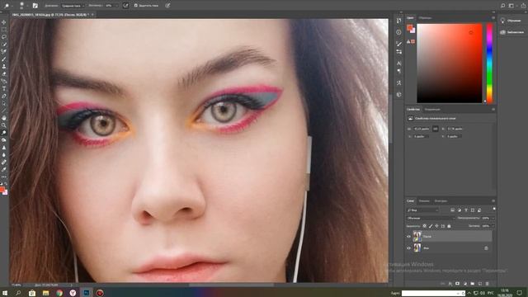Unlock the background layer padlock

pos(486,248)
